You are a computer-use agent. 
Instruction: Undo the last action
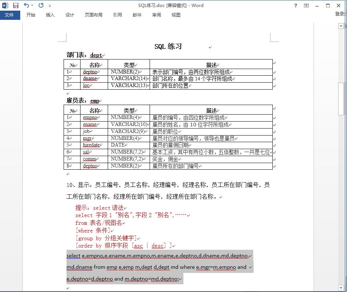26,5
